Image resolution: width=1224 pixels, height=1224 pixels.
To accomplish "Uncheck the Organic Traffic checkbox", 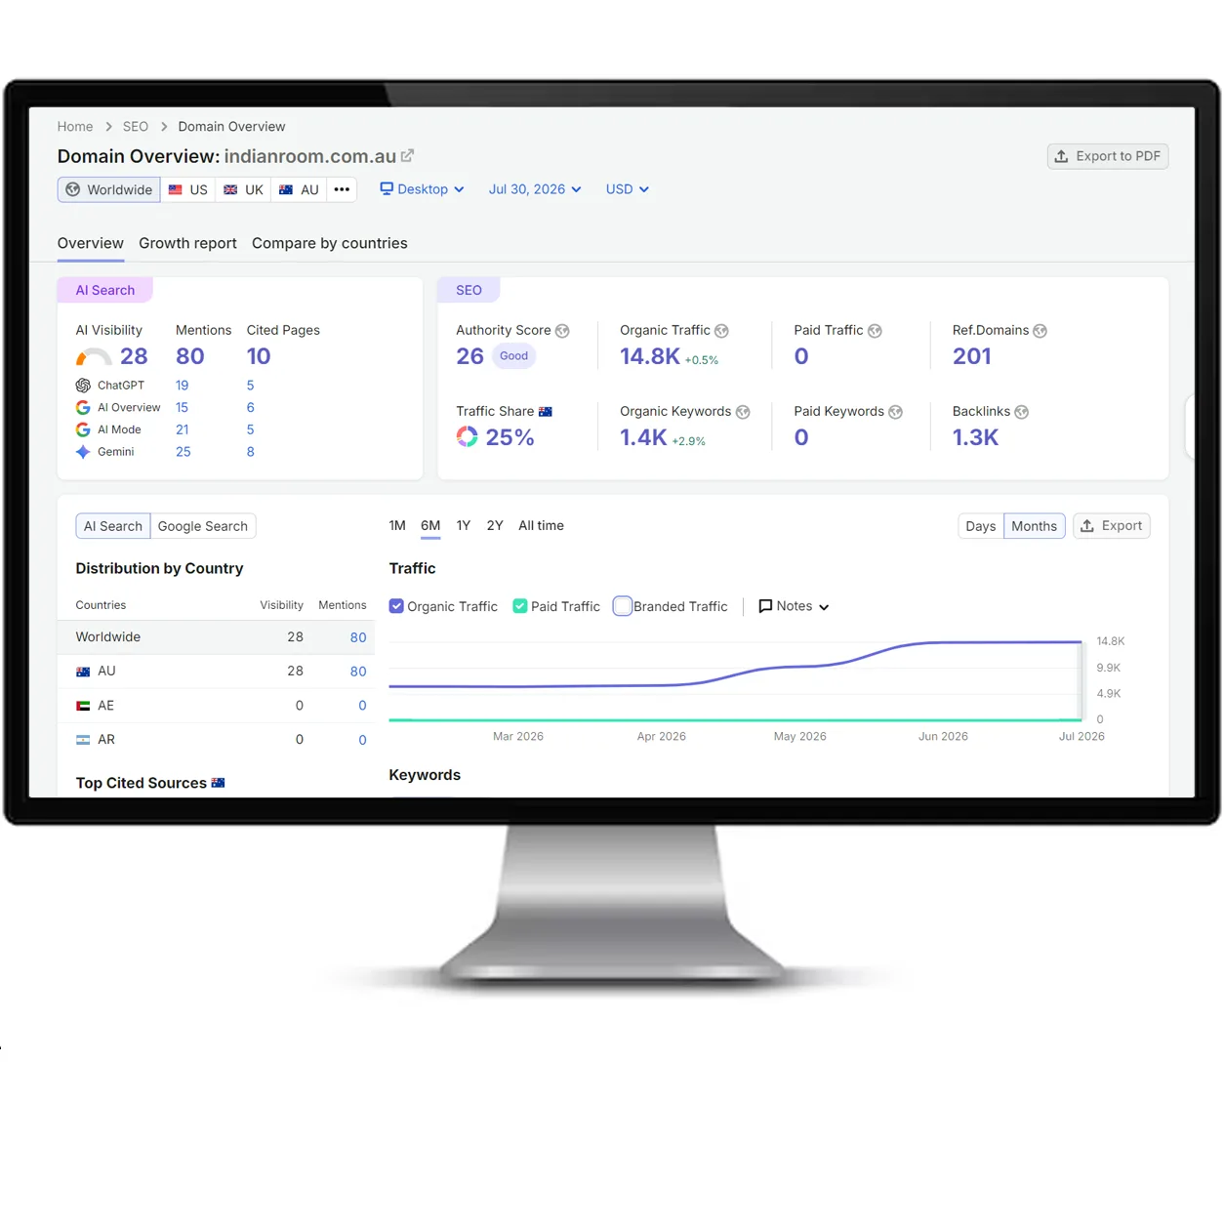I will 396,606.
